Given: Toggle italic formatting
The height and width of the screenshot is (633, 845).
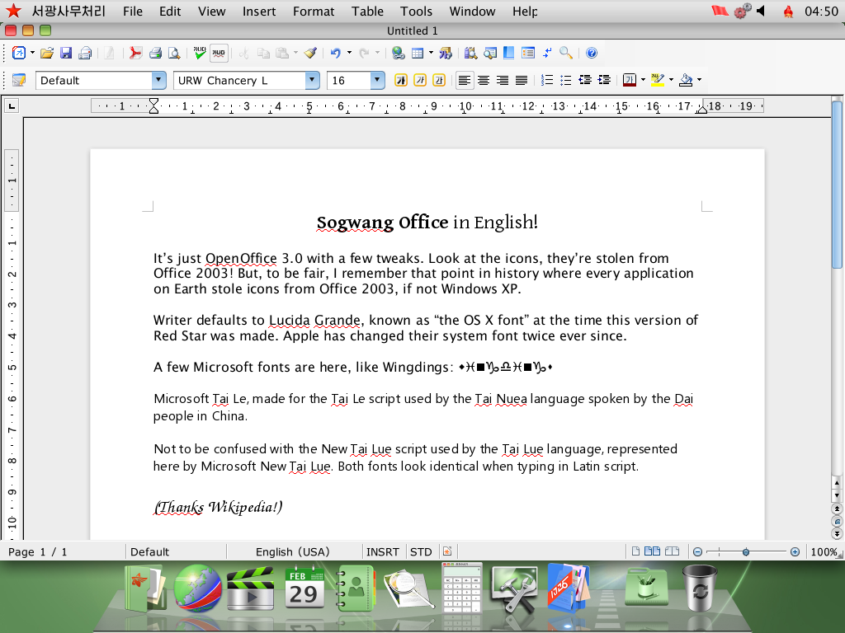Looking at the screenshot, I should (420, 80).
